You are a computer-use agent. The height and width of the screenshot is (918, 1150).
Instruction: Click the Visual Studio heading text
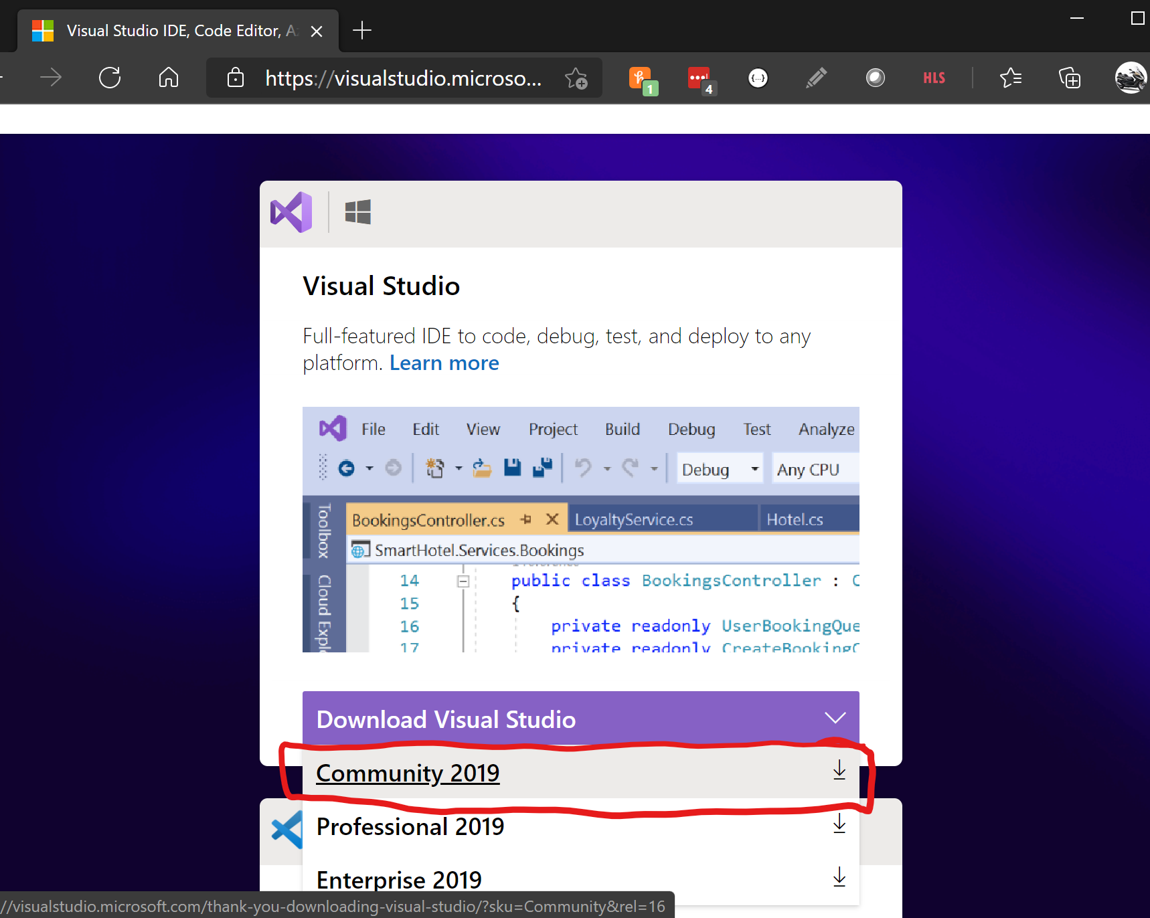pos(382,286)
